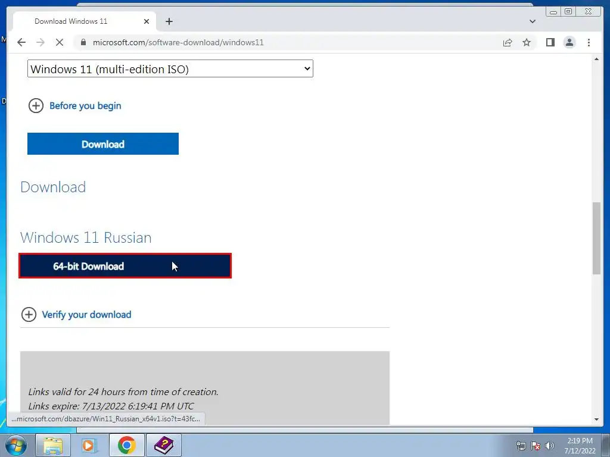
Task: Launch Windows Media Player from taskbar
Action: (x=89, y=445)
